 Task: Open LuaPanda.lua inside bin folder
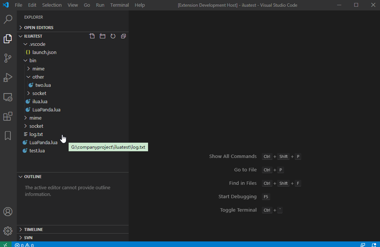pyautogui.click(x=73, y=110)
